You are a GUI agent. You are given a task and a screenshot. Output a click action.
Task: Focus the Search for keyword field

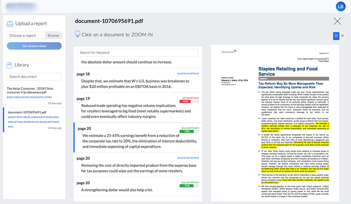[x=138, y=52]
